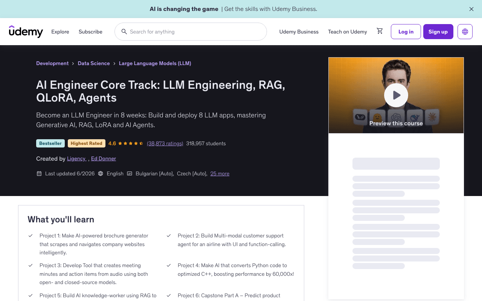
Task: Open instructor Ed Donner profile
Action: (104, 159)
